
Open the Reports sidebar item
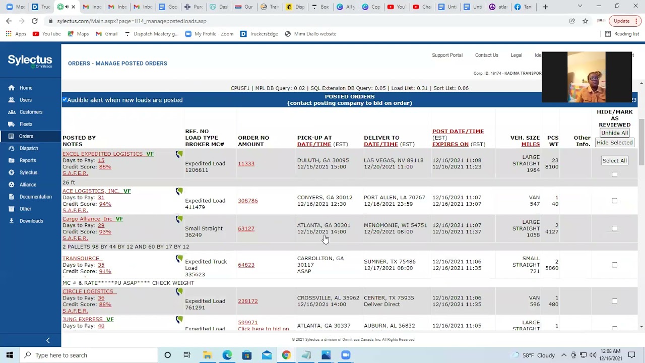coord(28,160)
